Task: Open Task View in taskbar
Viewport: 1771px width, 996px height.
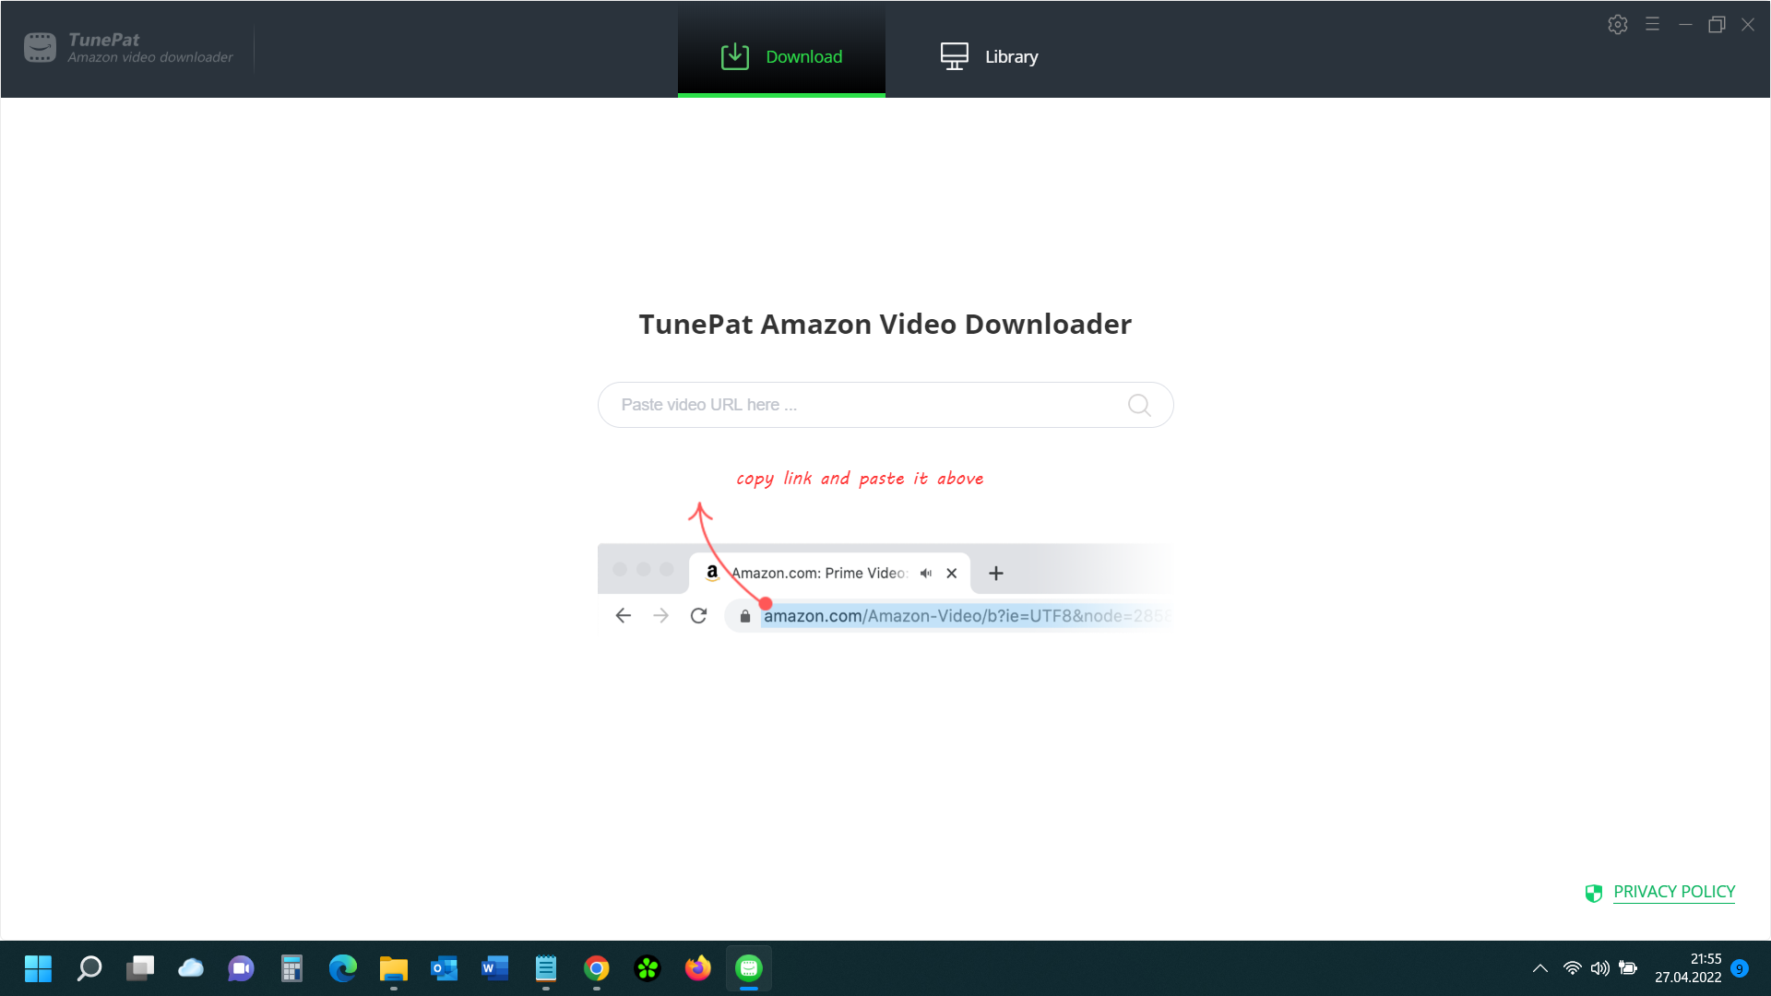Action: point(140,968)
